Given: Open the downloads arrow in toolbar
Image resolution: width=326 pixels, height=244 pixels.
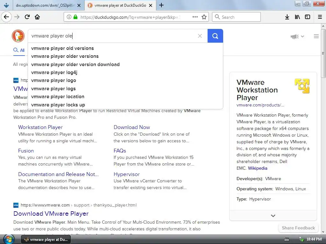Looking at the screenshot, I should coord(287,17).
